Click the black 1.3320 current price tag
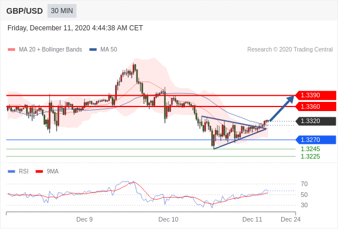The image size is (338, 229). (x=316, y=121)
